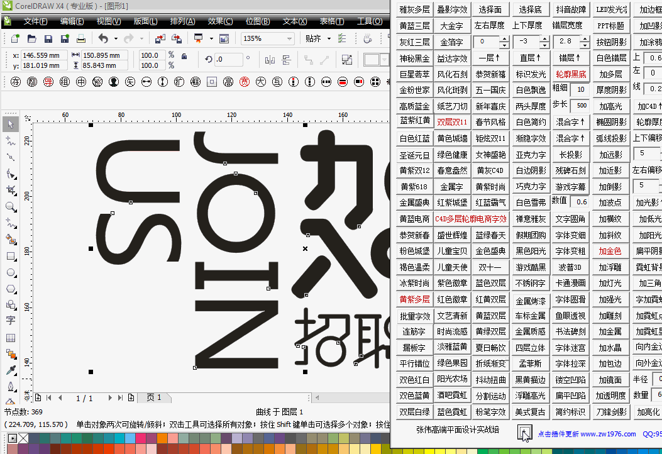Viewport: 662px width, 454px height.
Task: Open the 135% zoom level dropdown
Action: tap(289, 38)
